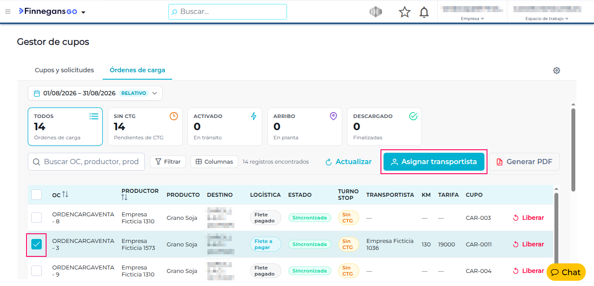Click the Flete a pagar badge
Viewport: 594px width, 286px height.
[266, 244]
